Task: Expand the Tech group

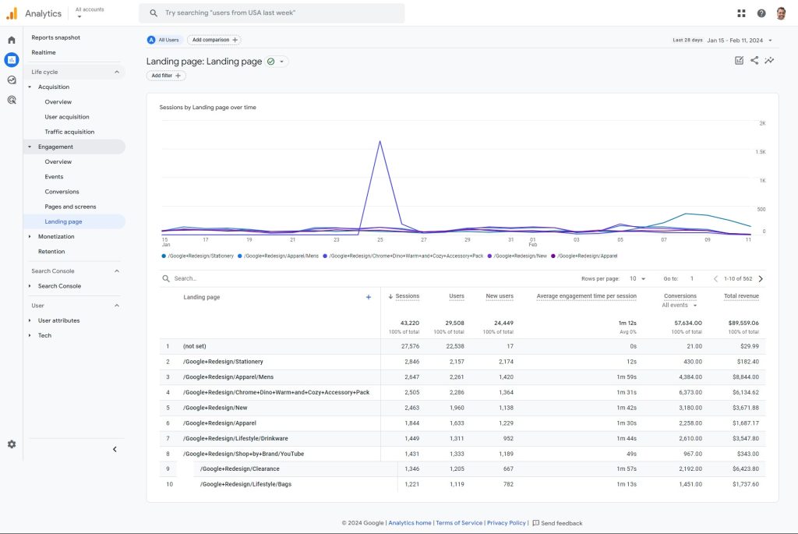Action: click(x=30, y=335)
